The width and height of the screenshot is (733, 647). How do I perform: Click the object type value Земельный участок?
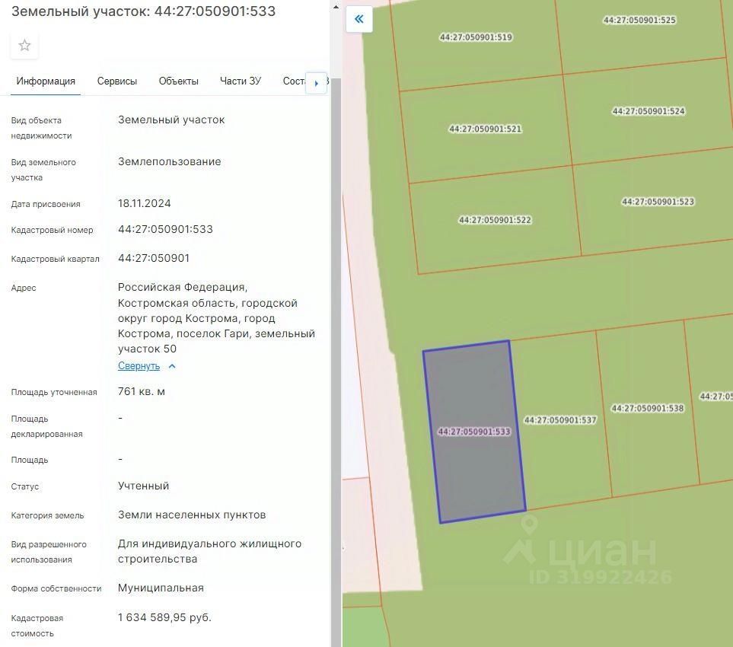[x=171, y=120]
